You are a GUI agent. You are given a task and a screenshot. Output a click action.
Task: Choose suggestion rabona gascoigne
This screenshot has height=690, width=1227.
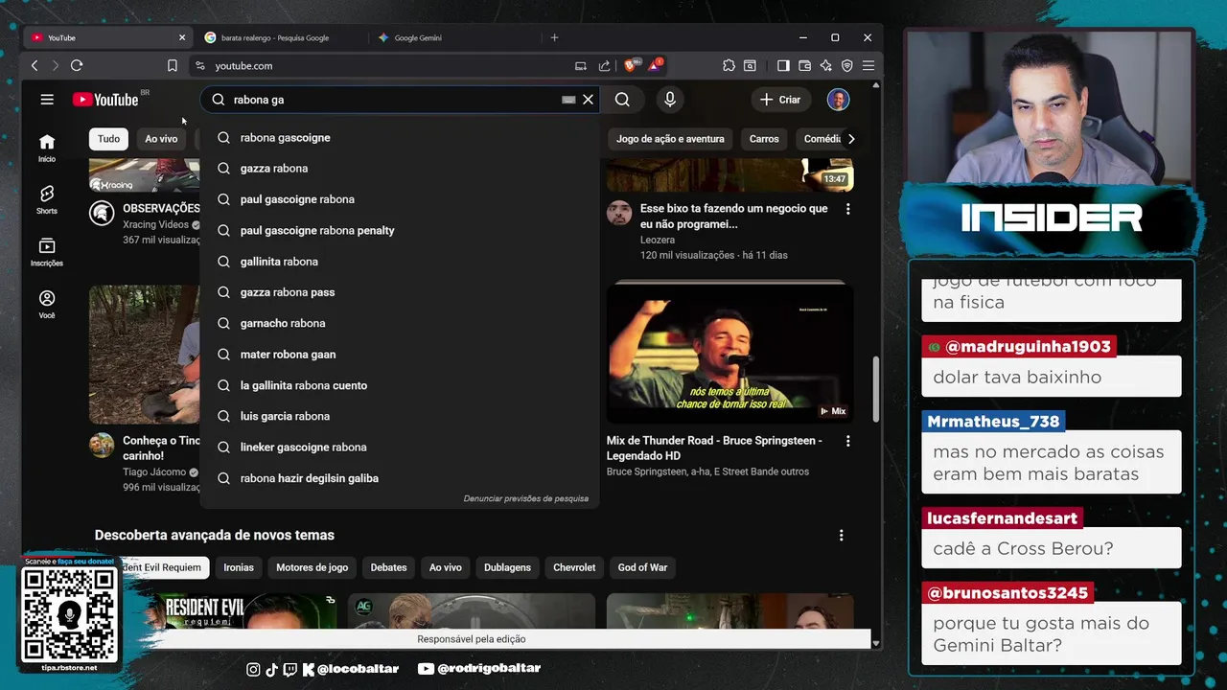click(x=399, y=137)
